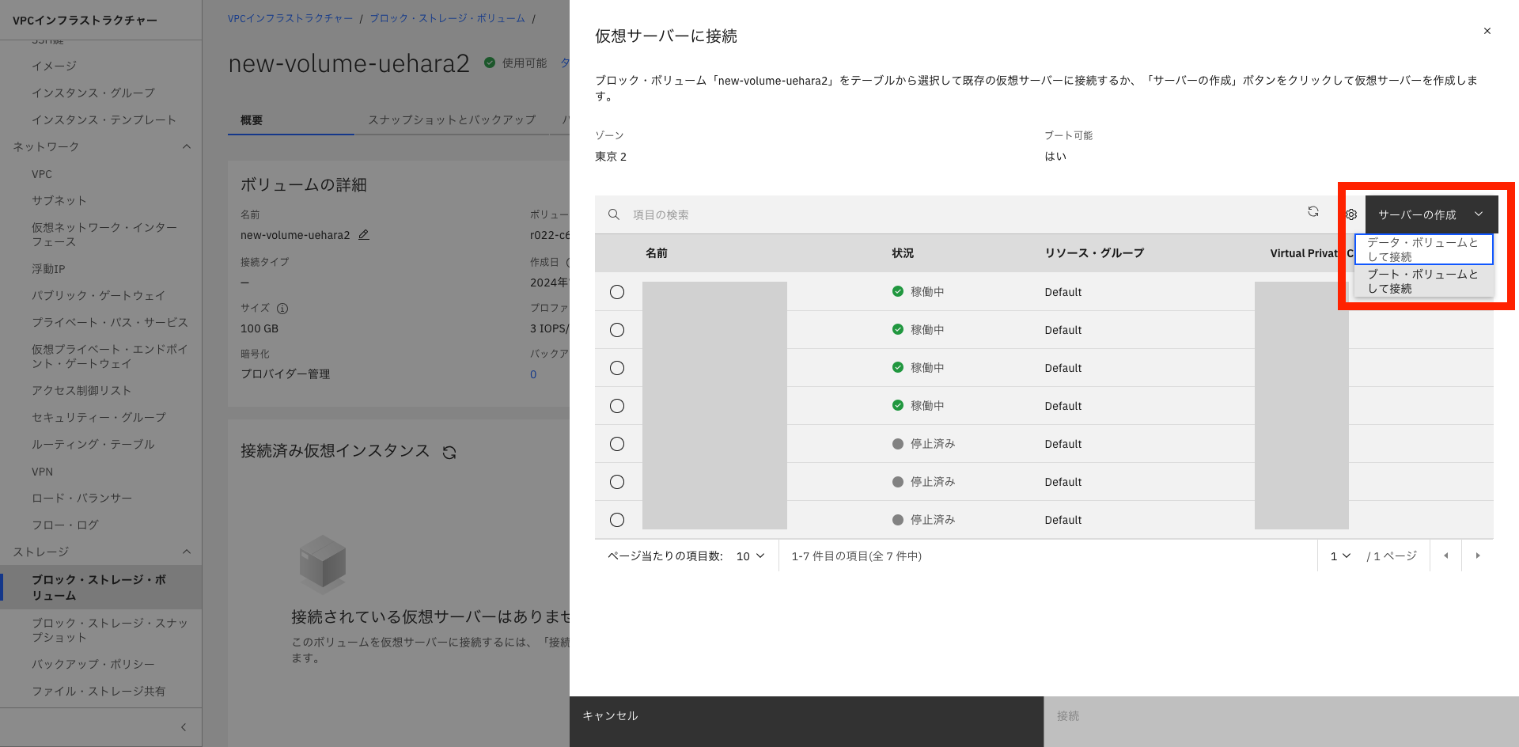
Task: Click the info icon beside サイズ
Action: point(284,309)
